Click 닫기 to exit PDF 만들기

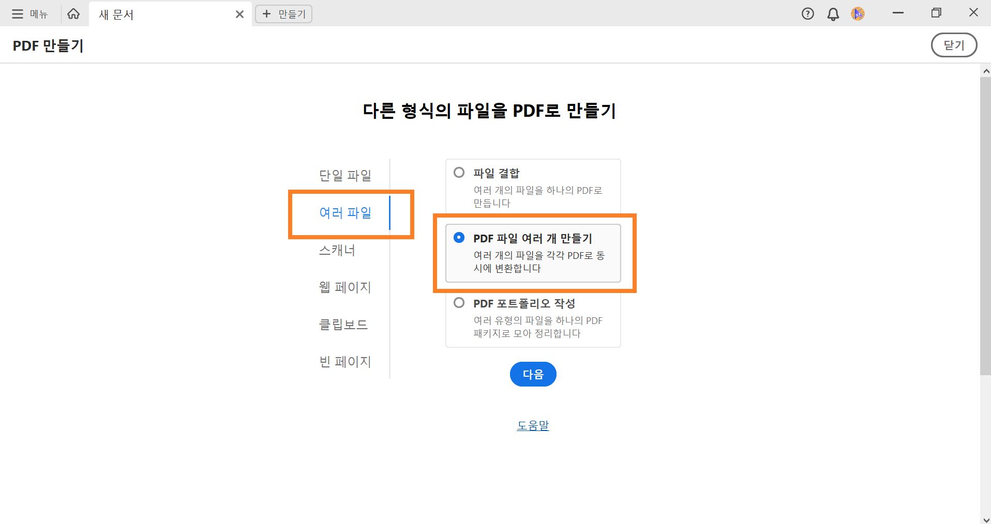click(x=953, y=45)
